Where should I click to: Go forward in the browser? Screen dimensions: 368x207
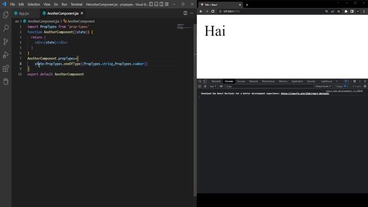pyautogui.click(x=207, y=11)
